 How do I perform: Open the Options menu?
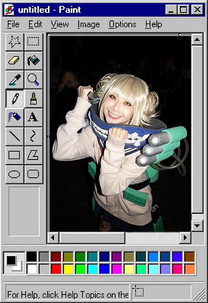123,25
